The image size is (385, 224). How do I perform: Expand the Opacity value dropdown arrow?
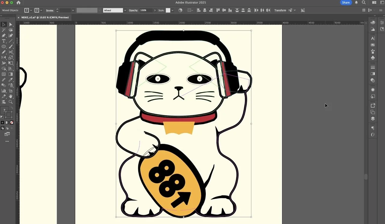(x=155, y=10)
